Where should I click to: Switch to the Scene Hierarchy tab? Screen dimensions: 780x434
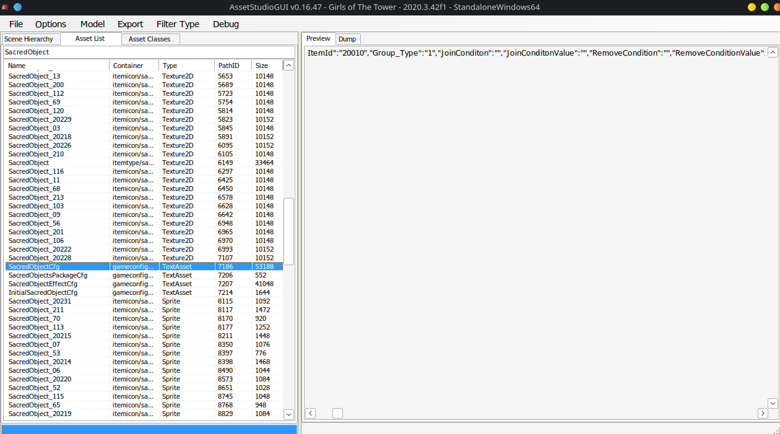coord(29,39)
